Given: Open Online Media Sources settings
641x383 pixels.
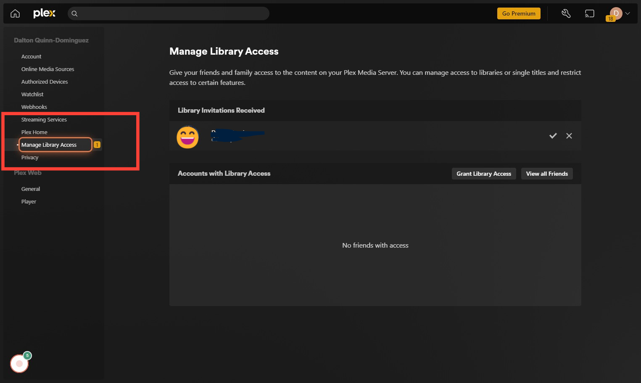Looking at the screenshot, I should click(x=47, y=69).
